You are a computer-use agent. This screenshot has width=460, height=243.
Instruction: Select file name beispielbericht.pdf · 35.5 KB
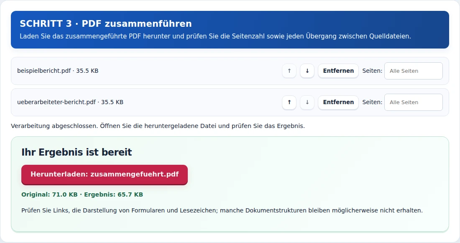tap(58, 71)
